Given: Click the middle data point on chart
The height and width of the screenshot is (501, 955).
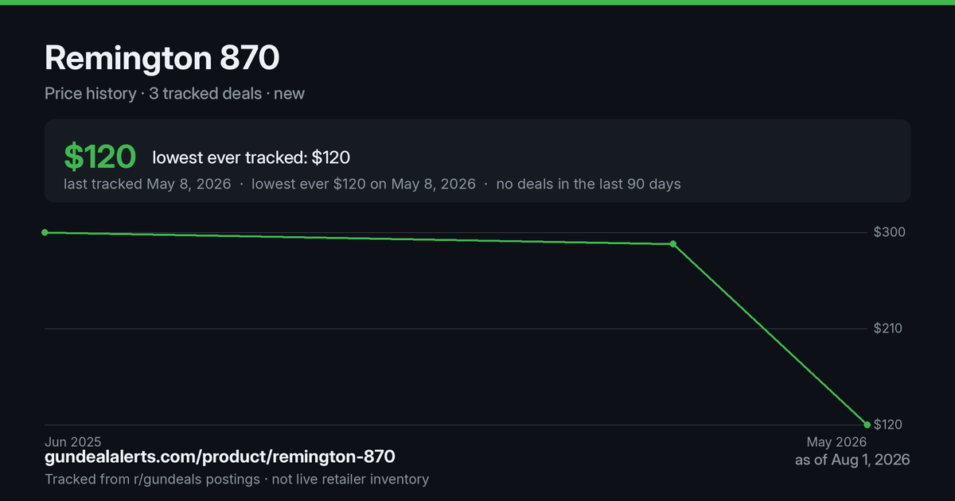Looking at the screenshot, I should (673, 244).
